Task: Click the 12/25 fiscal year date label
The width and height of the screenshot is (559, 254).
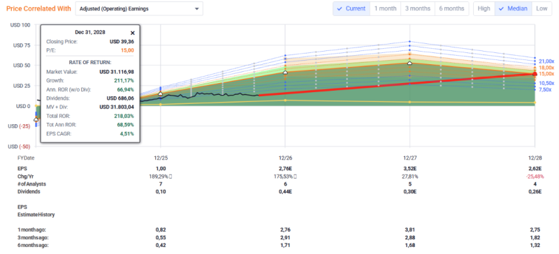Action: (x=161, y=158)
